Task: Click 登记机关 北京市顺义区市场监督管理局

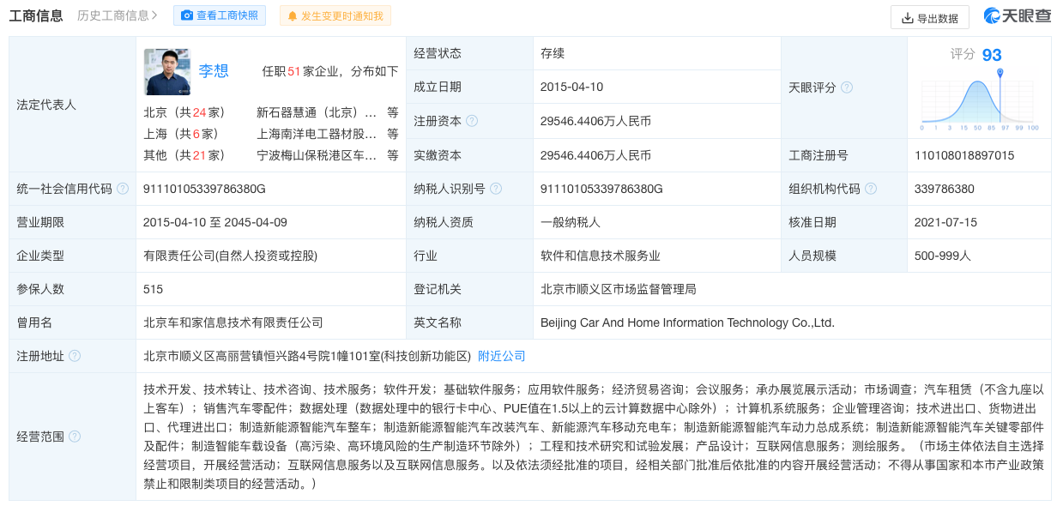Action: tap(618, 289)
